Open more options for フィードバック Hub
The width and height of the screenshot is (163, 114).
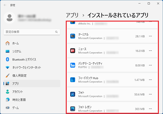pos(150,80)
